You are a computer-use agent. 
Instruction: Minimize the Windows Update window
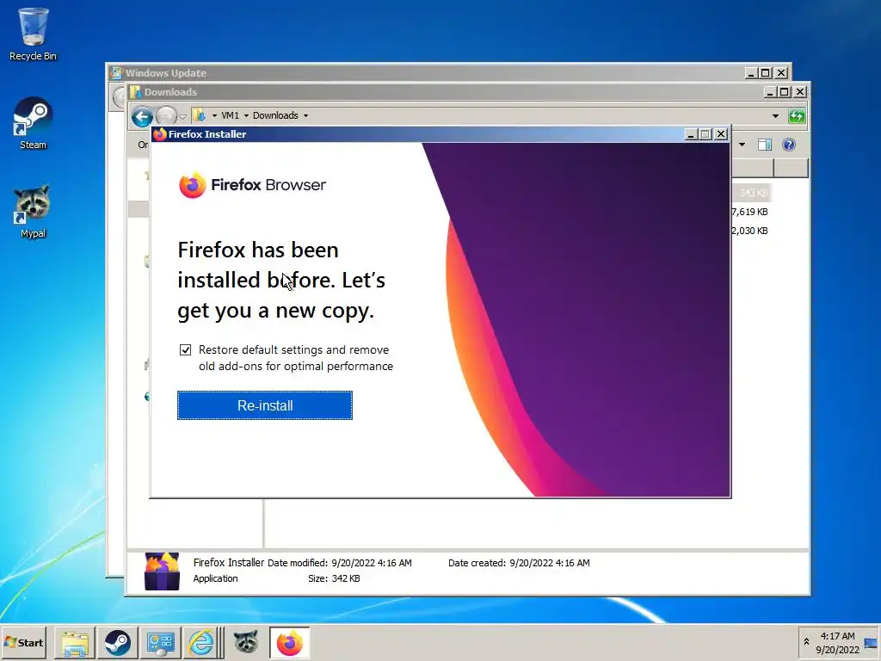(750, 73)
